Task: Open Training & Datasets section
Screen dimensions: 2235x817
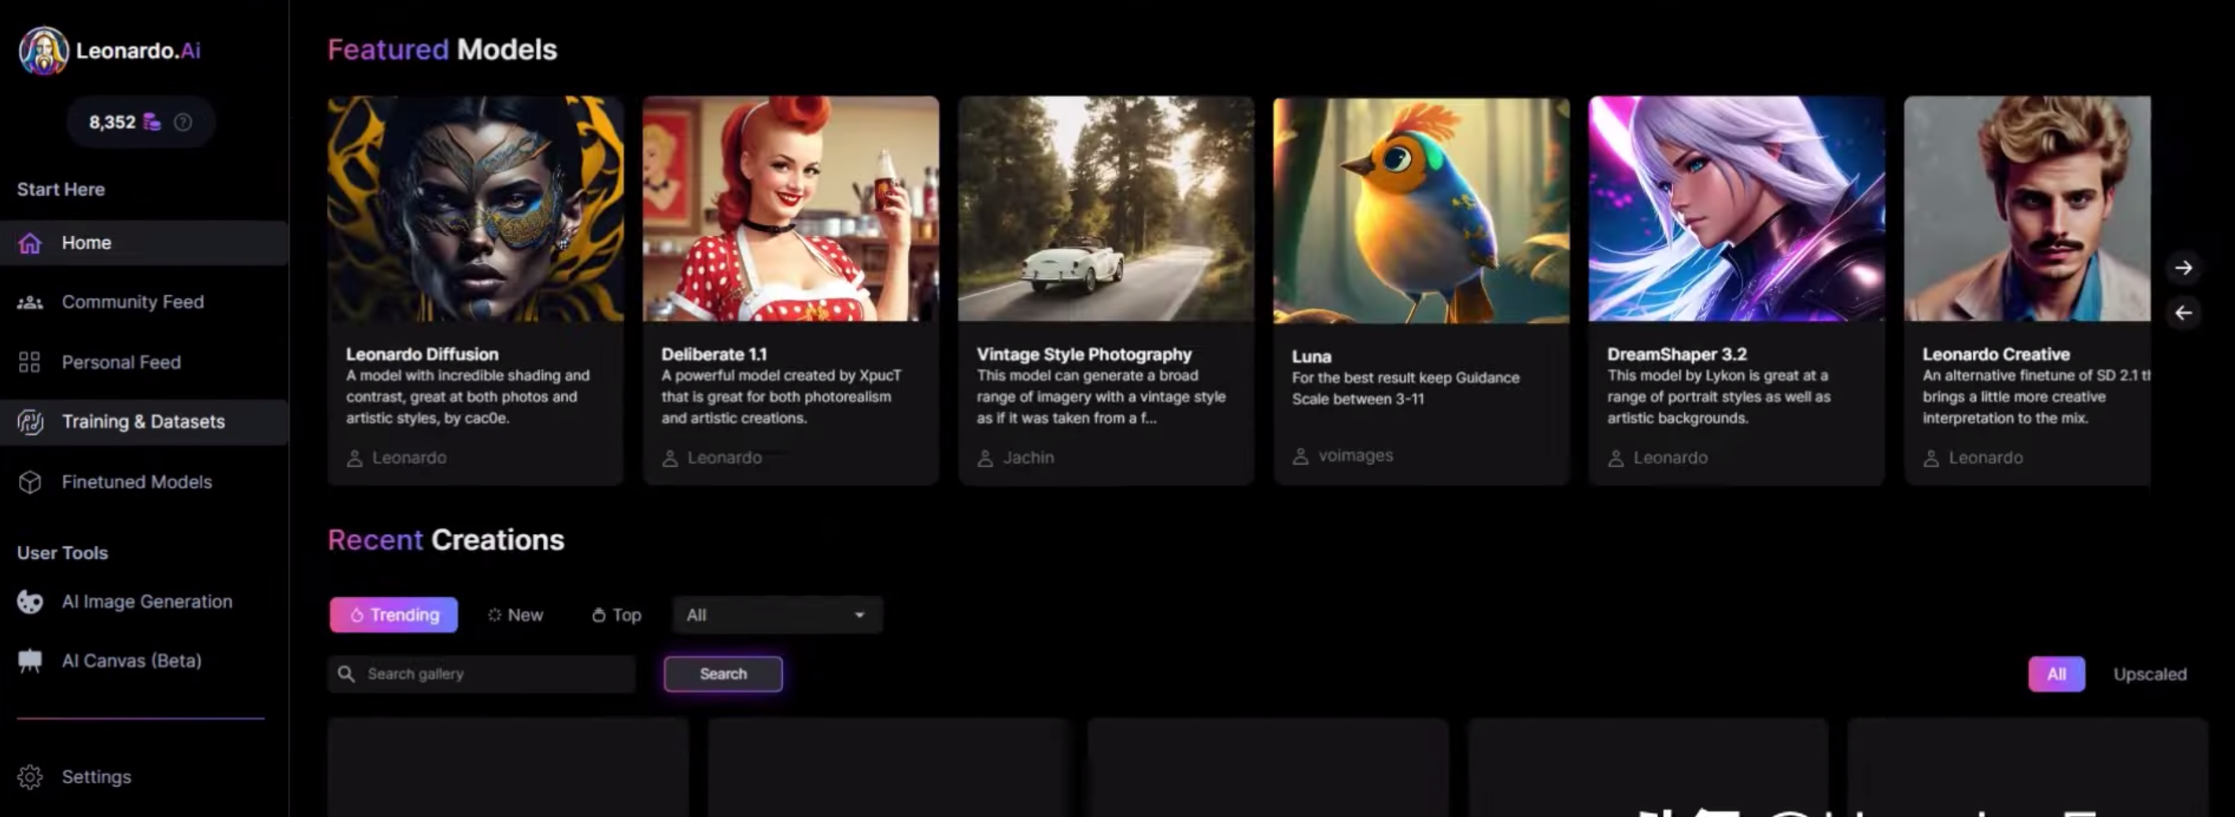Action: tap(144, 421)
